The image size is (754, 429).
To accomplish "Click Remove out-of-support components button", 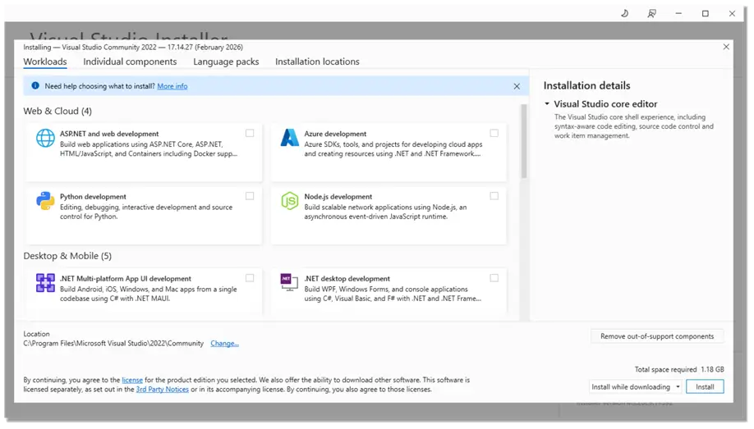I will (657, 336).
